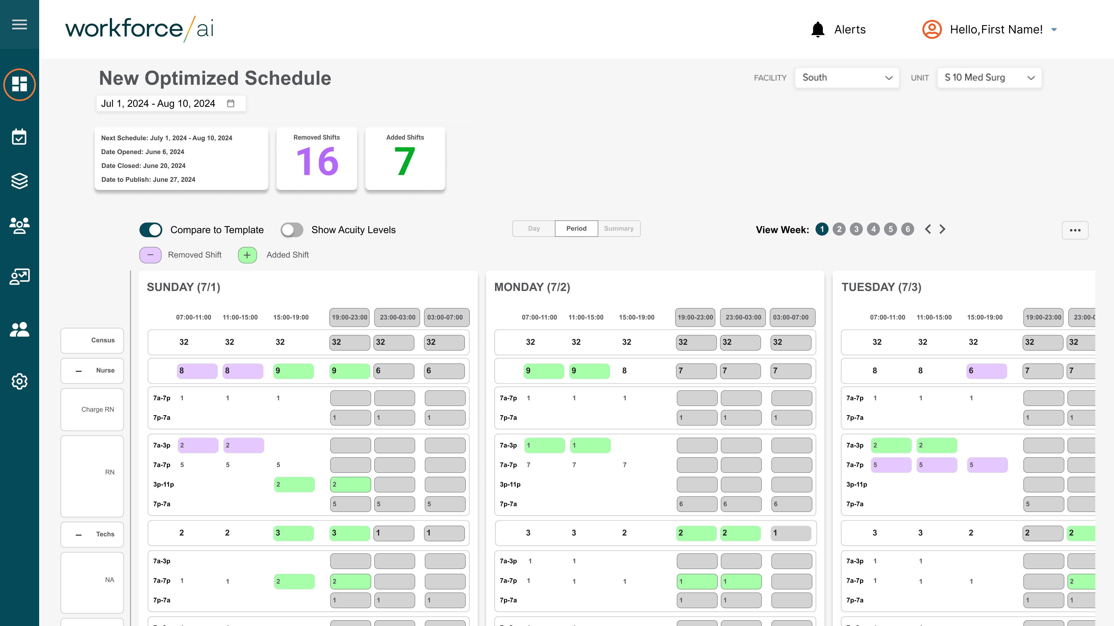Screen dimensions: 1114x626
Task: Select week 3 in View Week
Action: (x=856, y=229)
